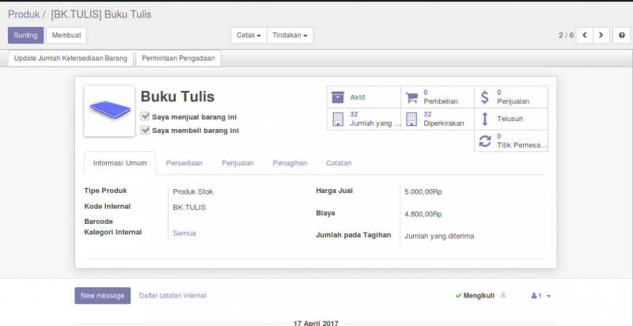Click New message button
Image resolution: width=633 pixels, height=326 pixels.
[x=103, y=296]
